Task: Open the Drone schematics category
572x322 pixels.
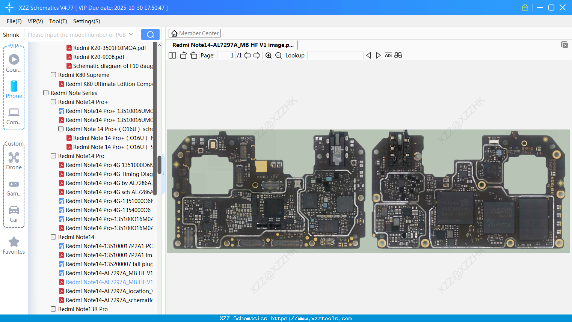Action: coord(14,161)
